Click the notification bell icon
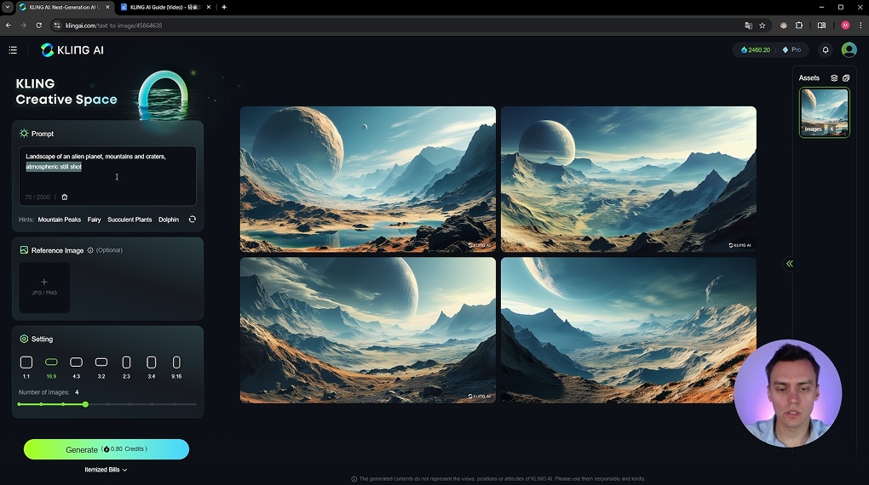This screenshot has width=869, height=485. pos(825,50)
